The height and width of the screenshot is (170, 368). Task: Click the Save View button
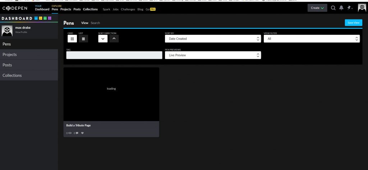tap(353, 23)
